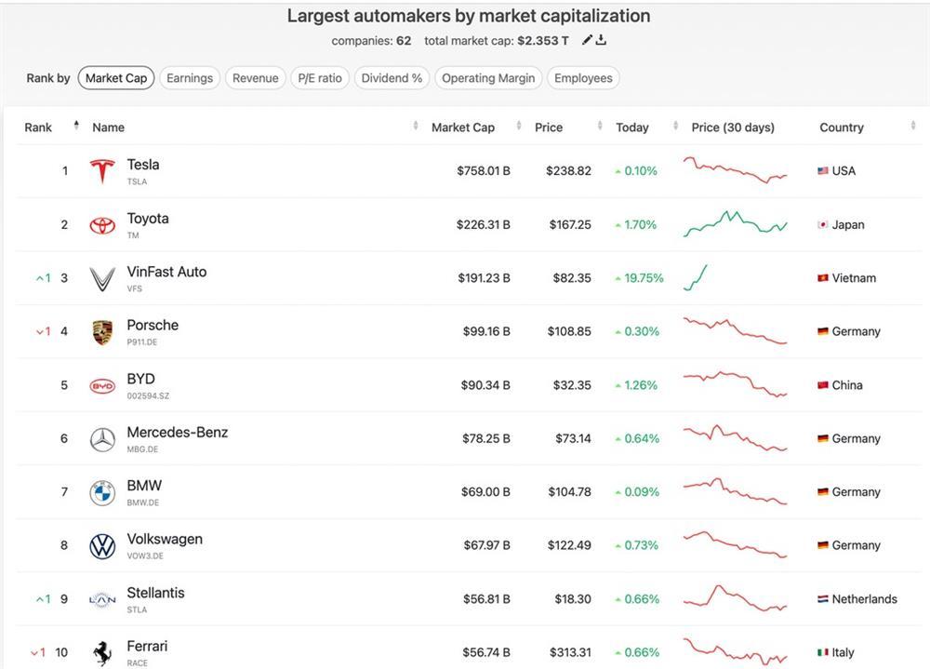This screenshot has height=669, width=930.
Task: Sort by the Rank column arrows
Action: click(x=76, y=127)
